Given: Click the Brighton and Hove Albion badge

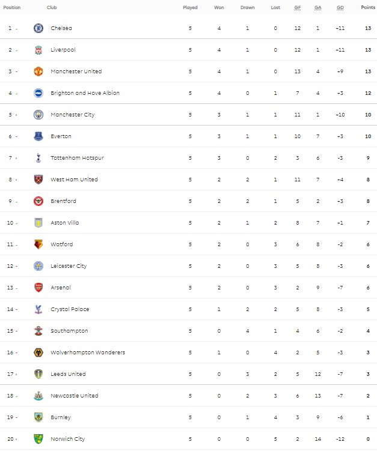Looking at the screenshot, I should point(38,93).
